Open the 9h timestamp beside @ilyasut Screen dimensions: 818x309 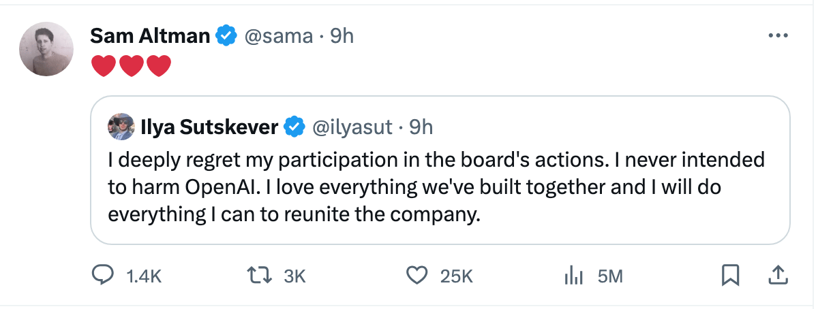point(421,127)
